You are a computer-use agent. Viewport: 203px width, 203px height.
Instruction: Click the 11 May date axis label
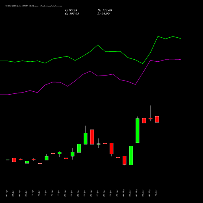(156, 193)
